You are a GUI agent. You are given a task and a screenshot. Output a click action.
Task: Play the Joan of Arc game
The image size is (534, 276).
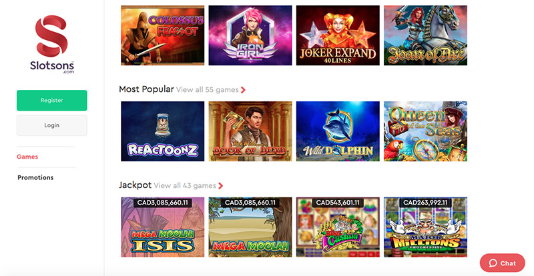pos(425,35)
